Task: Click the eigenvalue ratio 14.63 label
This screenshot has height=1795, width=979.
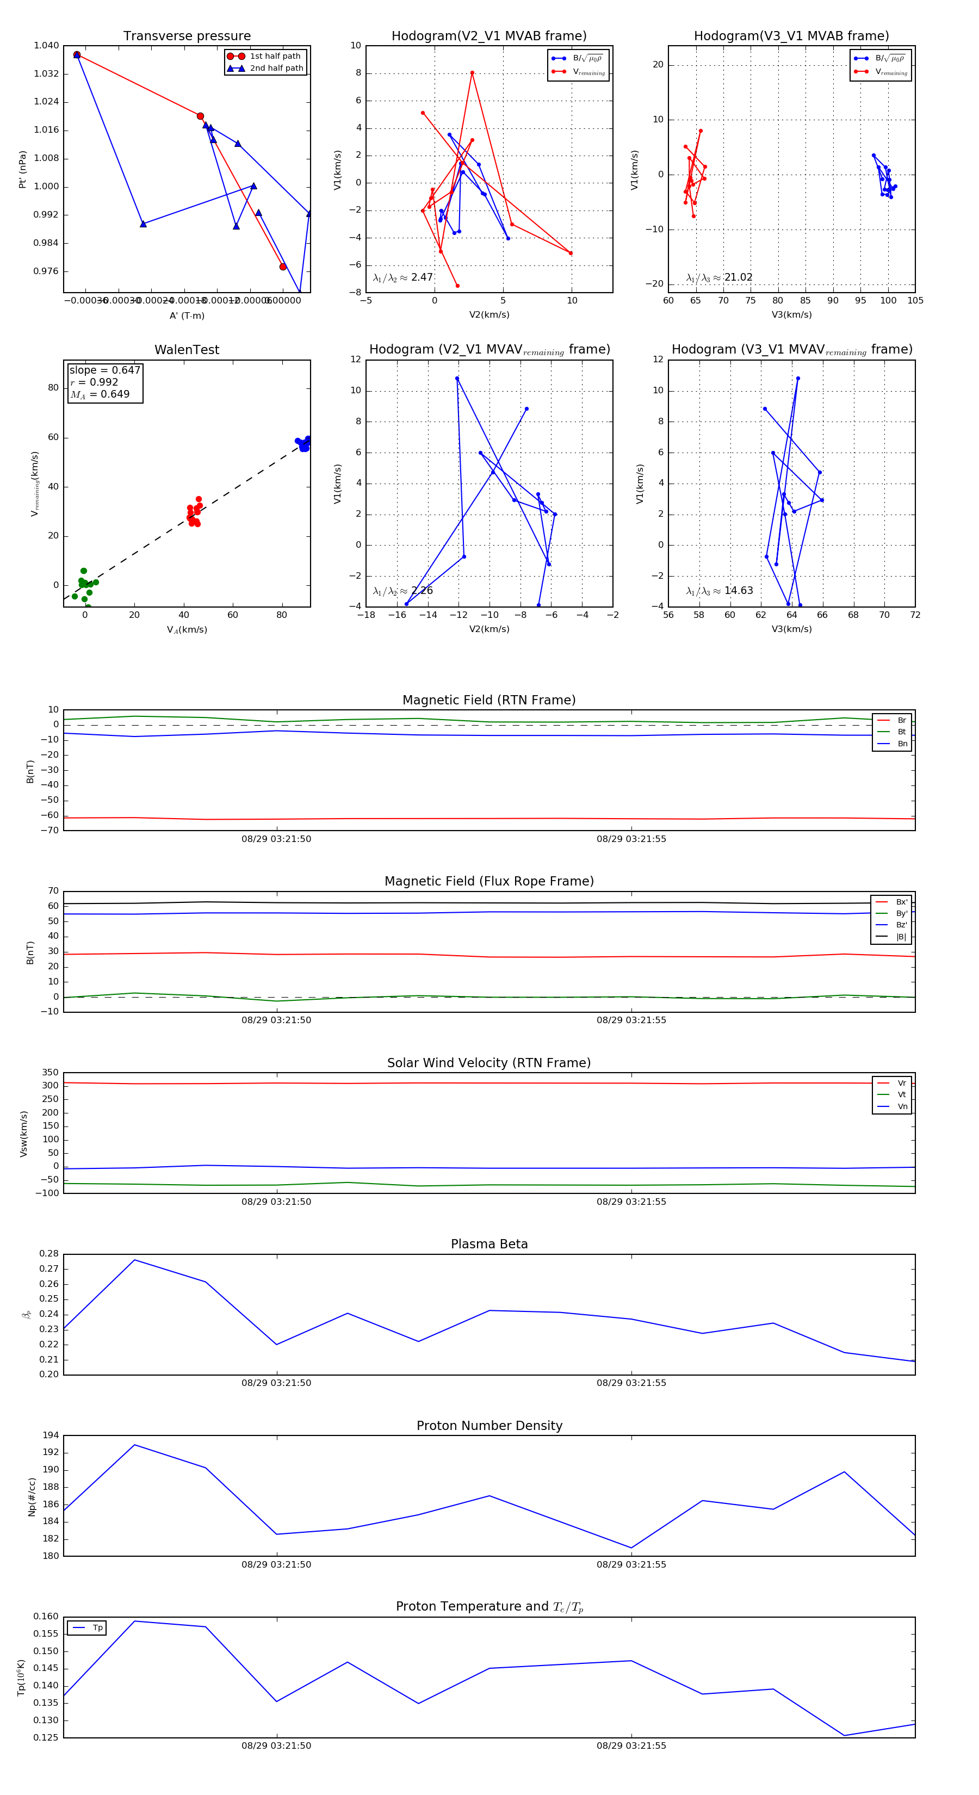Action: tap(719, 591)
